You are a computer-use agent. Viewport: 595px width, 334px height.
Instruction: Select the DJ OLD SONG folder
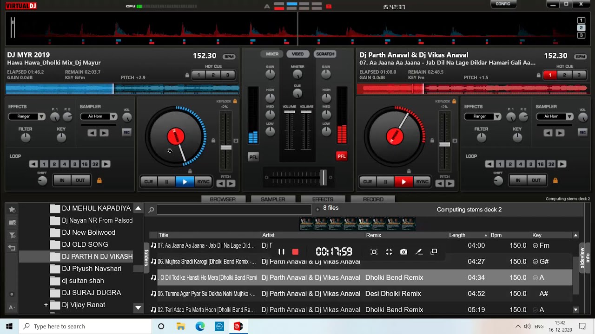85,244
